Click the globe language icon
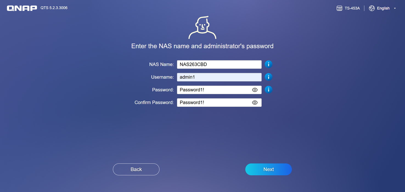The image size is (405, 192). pos(372,8)
